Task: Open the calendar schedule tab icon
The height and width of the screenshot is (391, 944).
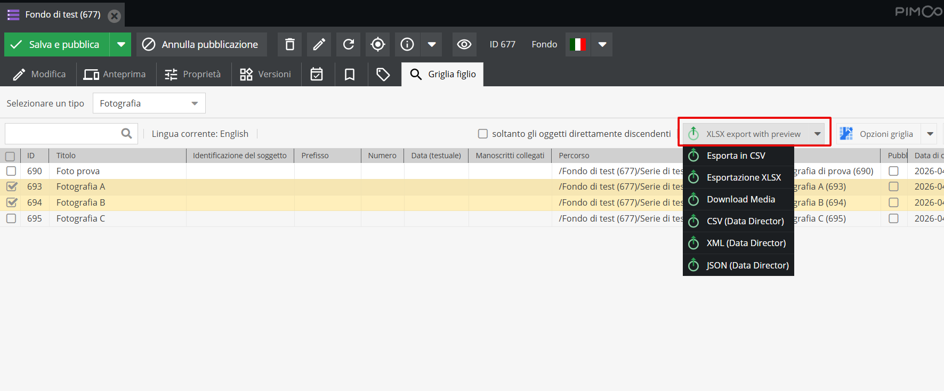Action: [317, 74]
